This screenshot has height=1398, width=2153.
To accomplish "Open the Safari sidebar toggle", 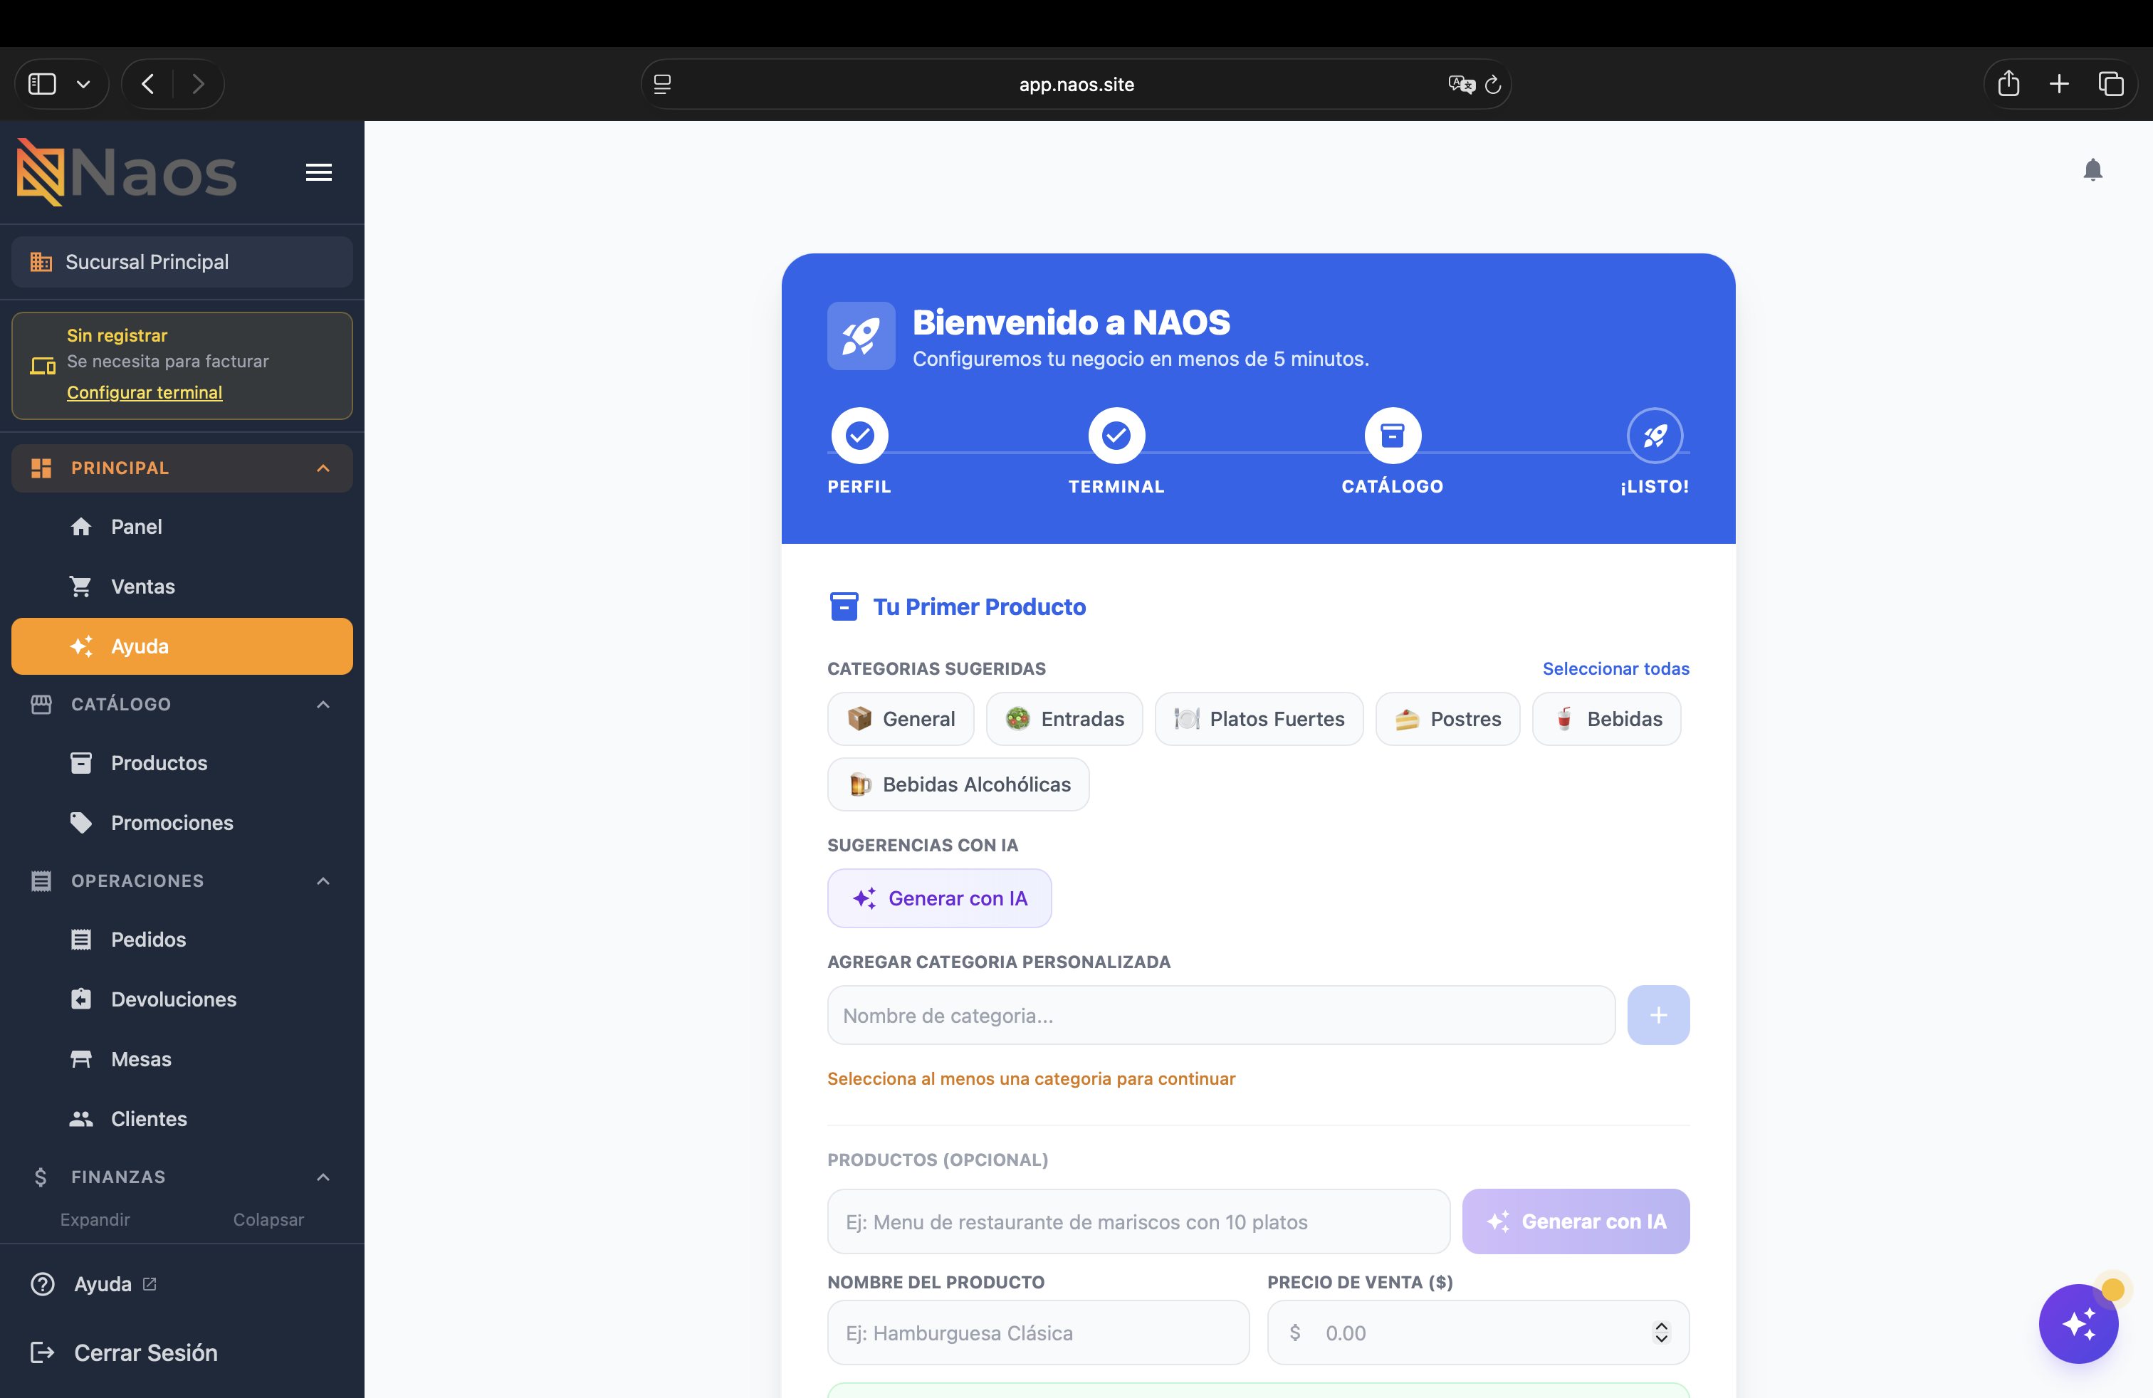I will pyautogui.click(x=41, y=84).
